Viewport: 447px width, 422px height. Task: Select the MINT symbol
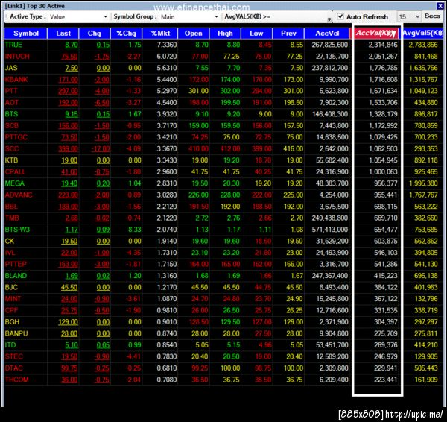click(13, 299)
